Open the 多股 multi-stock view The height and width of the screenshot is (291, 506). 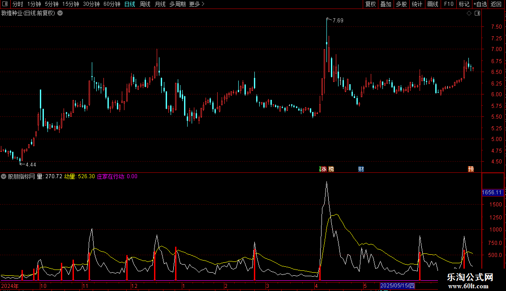(401, 4)
